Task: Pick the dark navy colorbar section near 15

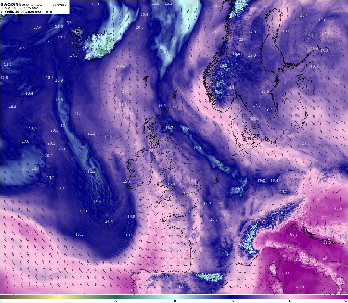Action: coord(232,297)
